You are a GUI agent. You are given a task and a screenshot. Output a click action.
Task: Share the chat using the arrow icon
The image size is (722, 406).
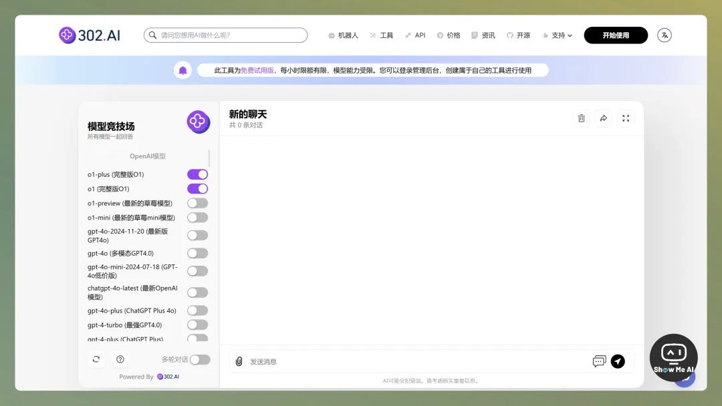coord(603,118)
